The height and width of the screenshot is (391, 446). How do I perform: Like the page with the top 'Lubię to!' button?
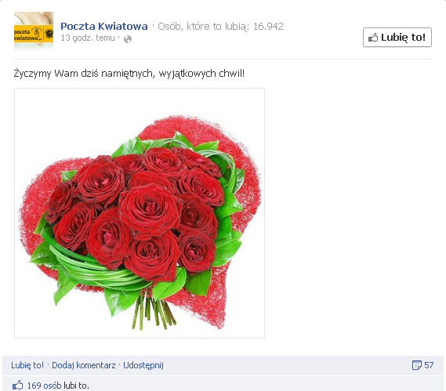(397, 38)
